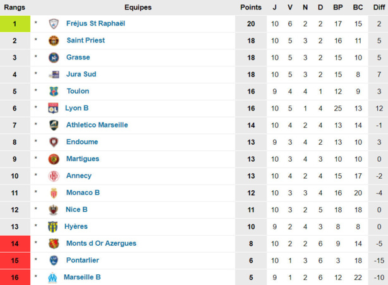Click the Hyères club crest

point(54,226)
